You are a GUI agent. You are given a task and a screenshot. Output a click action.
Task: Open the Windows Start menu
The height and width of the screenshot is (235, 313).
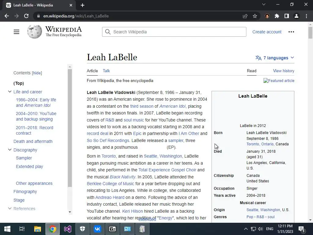tap(7, 229)
